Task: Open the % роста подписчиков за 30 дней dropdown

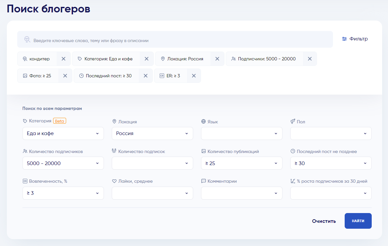Action: pos(331,193)
